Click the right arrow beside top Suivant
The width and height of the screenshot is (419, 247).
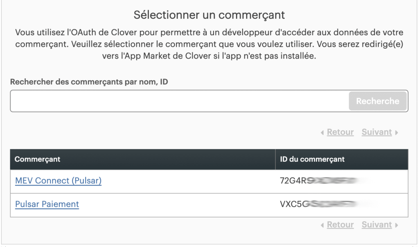(396, 133)
